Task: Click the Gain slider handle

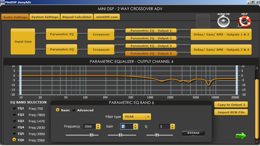Action: 120,135
